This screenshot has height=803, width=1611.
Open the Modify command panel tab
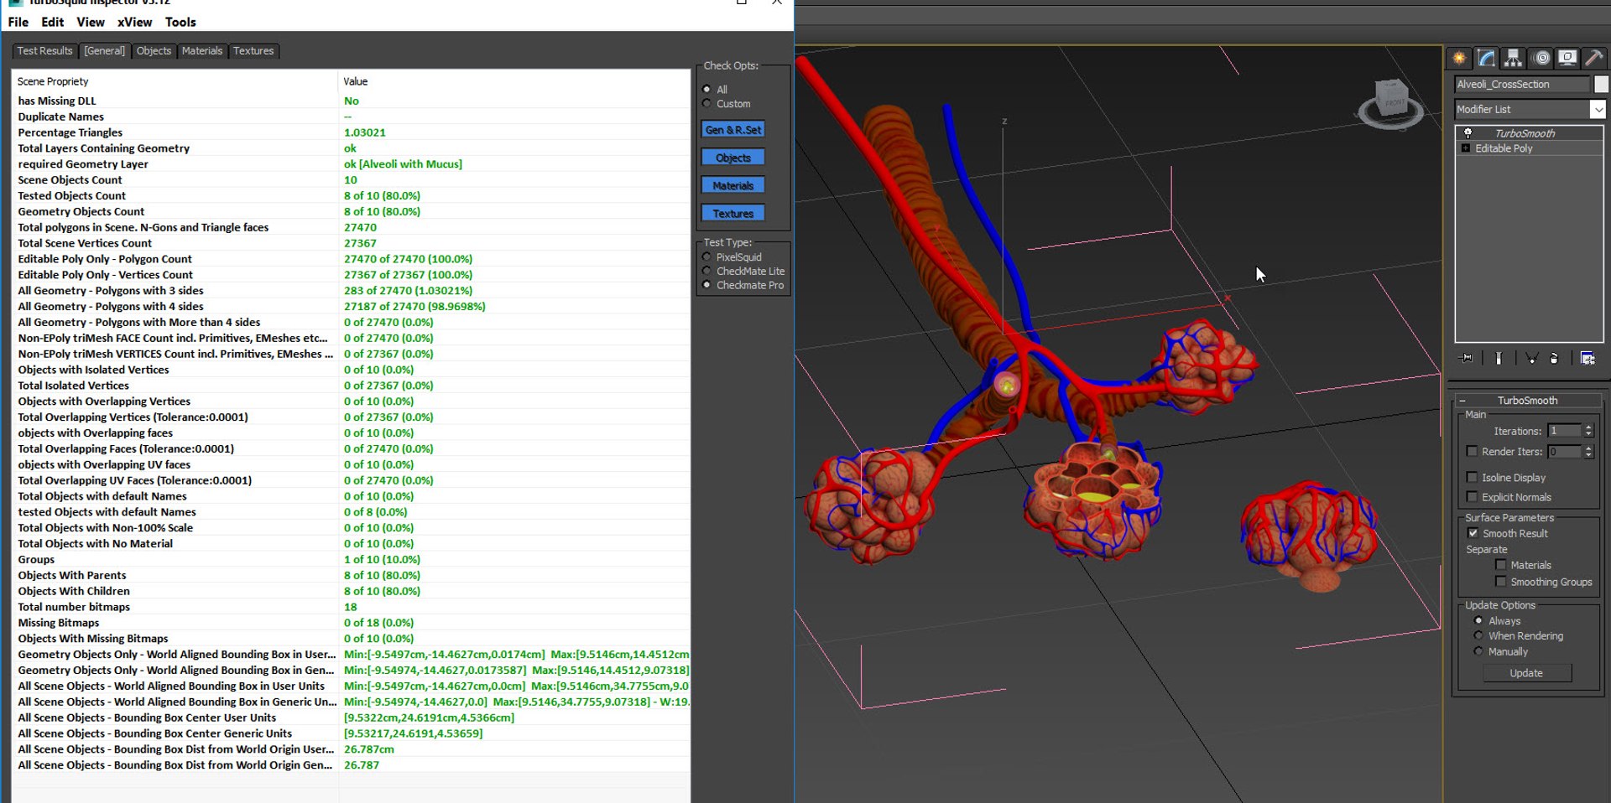(x=1486, y=58)
